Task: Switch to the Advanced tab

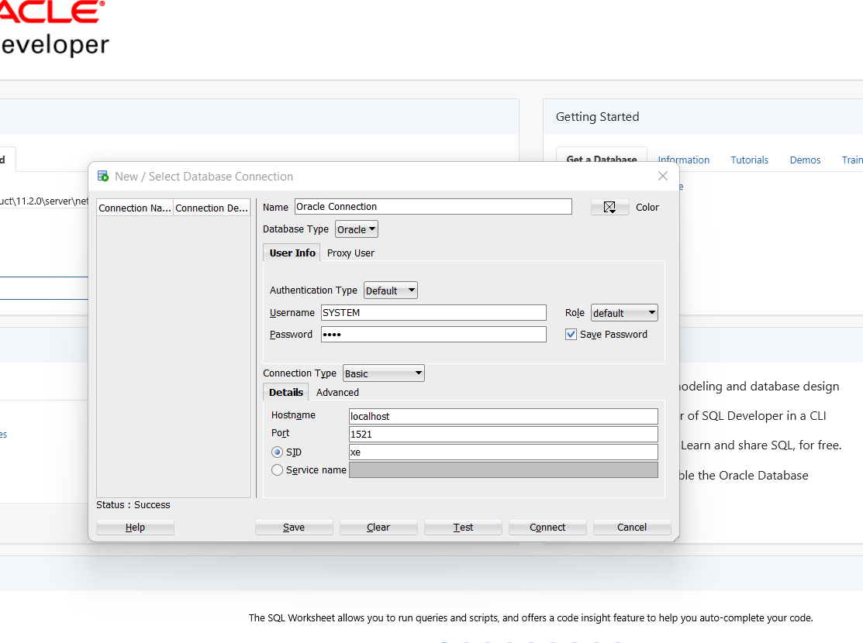Action: tap(337, 392)
